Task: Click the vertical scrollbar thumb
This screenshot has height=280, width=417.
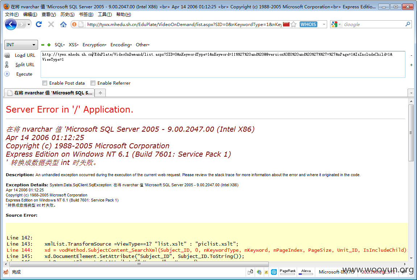Action: (x=411, y=132)
